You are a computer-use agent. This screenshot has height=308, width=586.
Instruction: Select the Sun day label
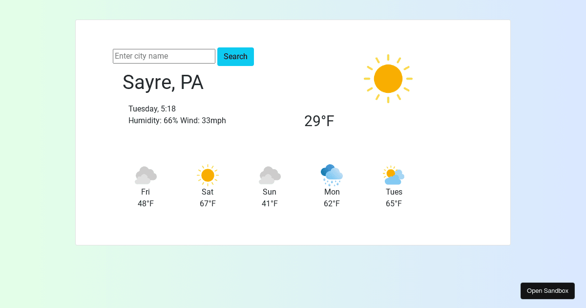click(x=270, y=192)
